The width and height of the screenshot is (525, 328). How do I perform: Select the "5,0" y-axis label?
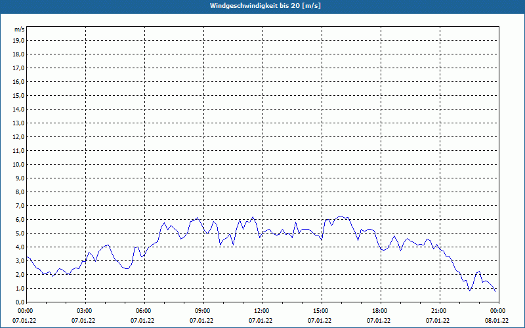coord(20,234)
